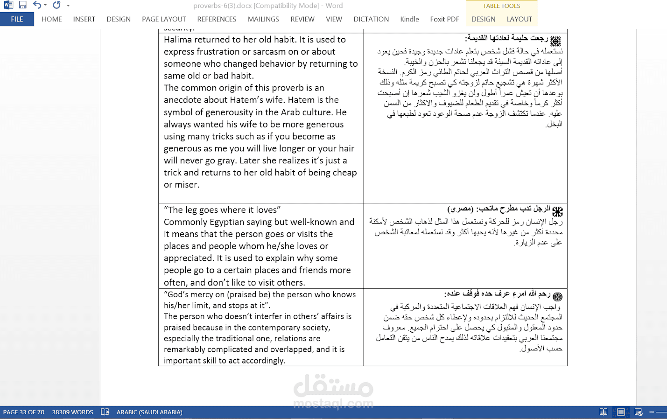Expand Customize Quick Access Toolbar menu
Screen dimensions: 667x419
[x=68, y=5]
